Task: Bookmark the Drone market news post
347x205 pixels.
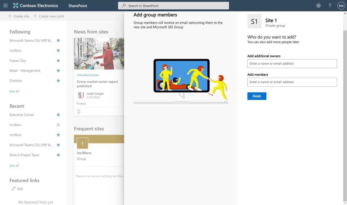Action: pyautogui.click(x=79, y=112)
